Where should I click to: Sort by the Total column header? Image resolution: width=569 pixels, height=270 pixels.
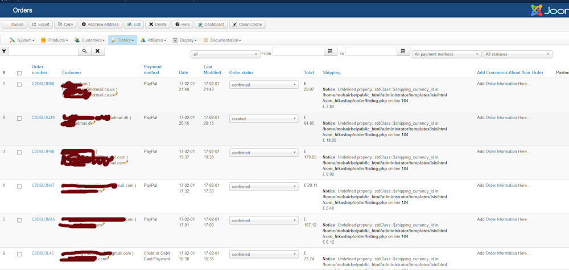click(x=309, y=73)
